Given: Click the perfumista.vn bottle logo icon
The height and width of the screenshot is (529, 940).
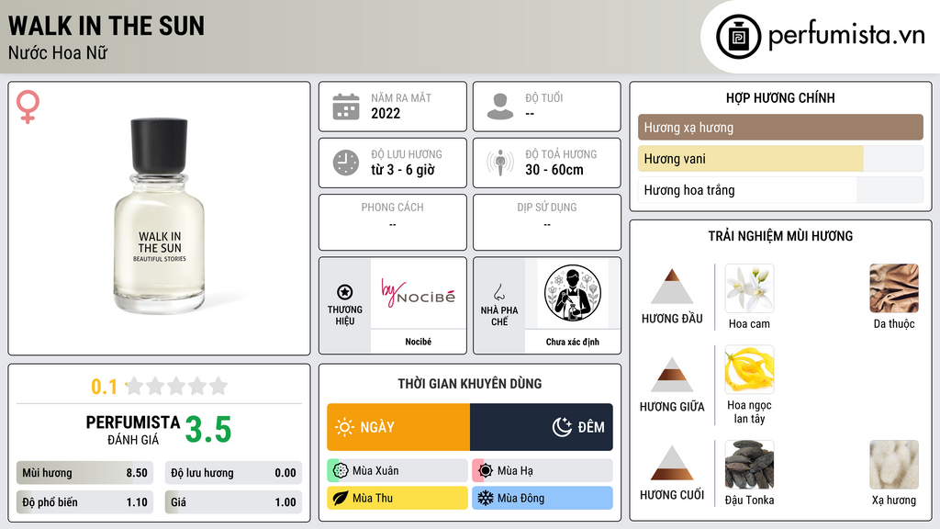Looking at the screenshot, I should tap(738, 37).
